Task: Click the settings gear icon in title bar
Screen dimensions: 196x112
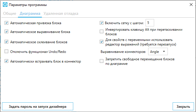Action: (5, 5)
